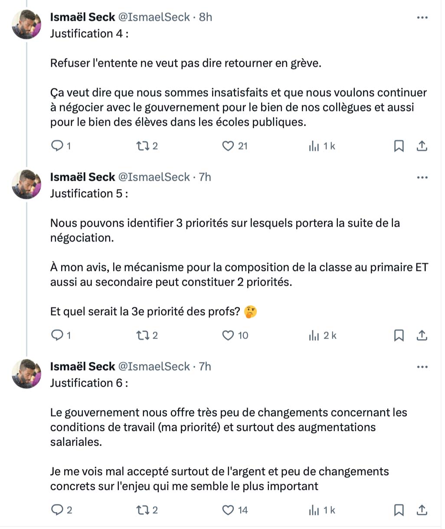The height and width of the screenshot is (529, 445).
Task: View the 2 k views stats icon
Action: [314, 335]
